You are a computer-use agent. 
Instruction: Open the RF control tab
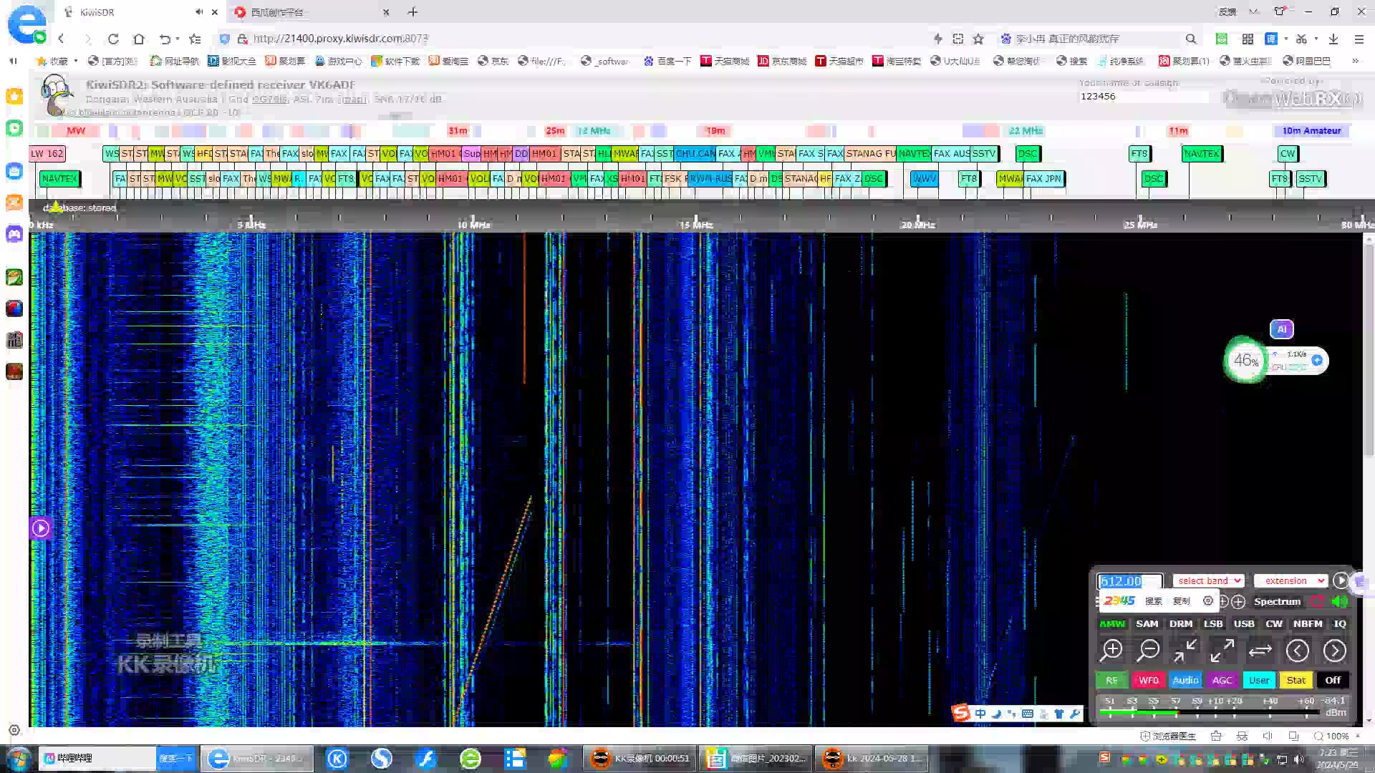[x=1111, y=680]
